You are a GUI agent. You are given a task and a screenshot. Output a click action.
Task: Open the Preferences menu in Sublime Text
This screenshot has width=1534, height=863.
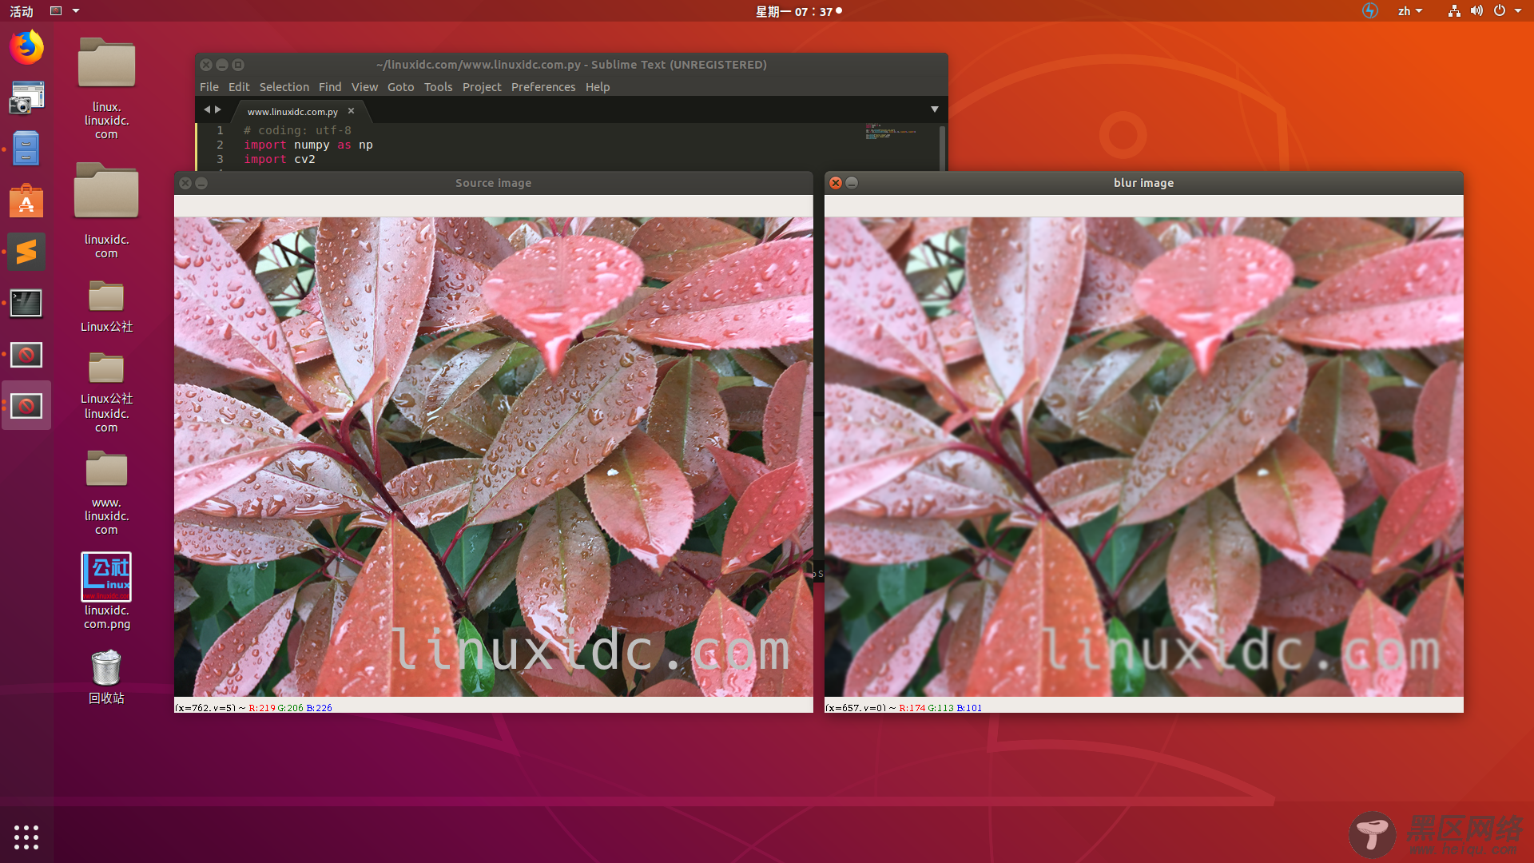[x=543, y=87]
